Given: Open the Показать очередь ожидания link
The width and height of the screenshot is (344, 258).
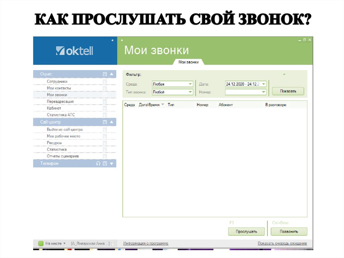Looking at the screenshot, I should (x=282, y=243).
